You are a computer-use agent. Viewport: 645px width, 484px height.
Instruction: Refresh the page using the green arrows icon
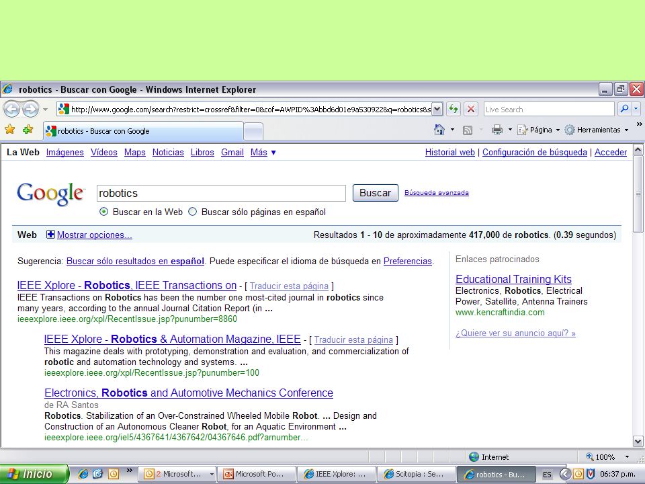coord(454,109)
